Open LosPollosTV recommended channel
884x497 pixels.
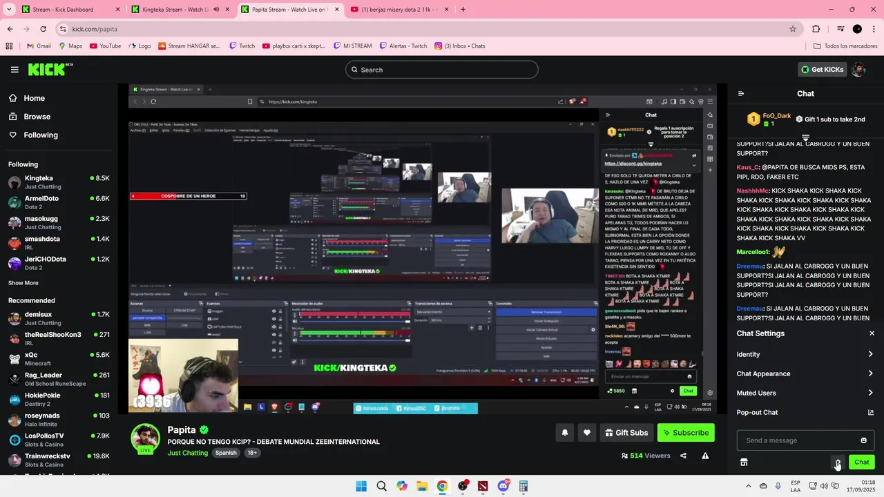(59, 440)
